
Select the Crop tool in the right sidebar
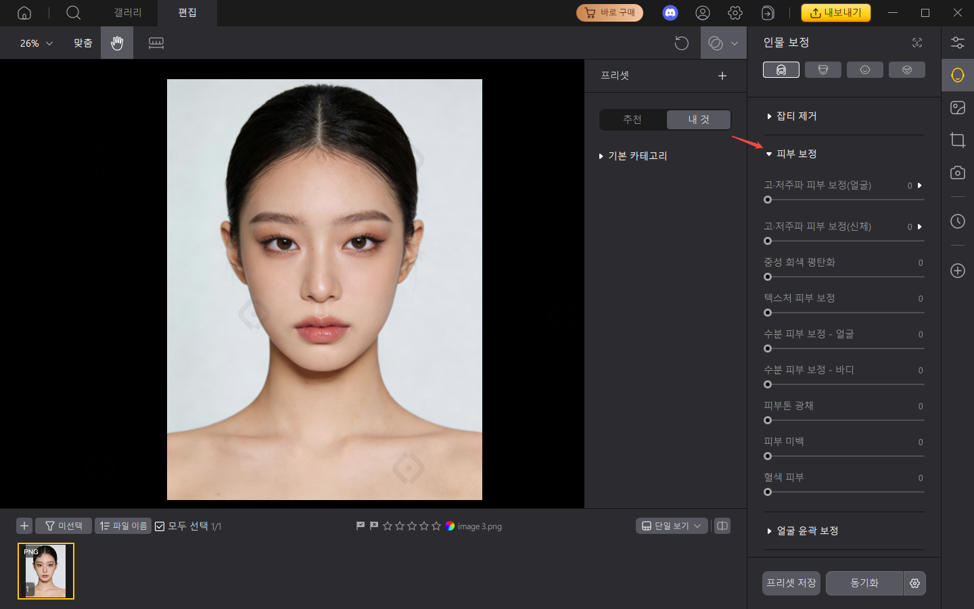tap(957, 140)
